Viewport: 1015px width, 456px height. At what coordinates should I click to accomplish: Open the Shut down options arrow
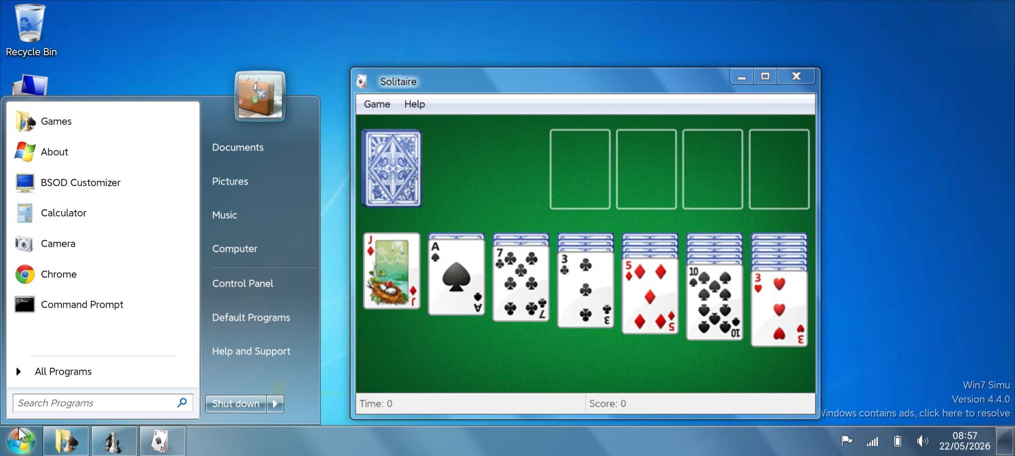(276, 404)
